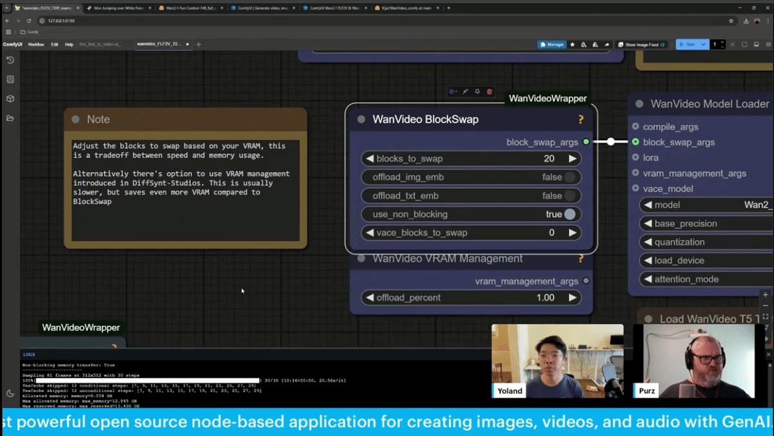Open WanVideo VRAM Management help question mark
Viewport: 774px width, 436px height.
pyautogui.click(x=580, y=259)
